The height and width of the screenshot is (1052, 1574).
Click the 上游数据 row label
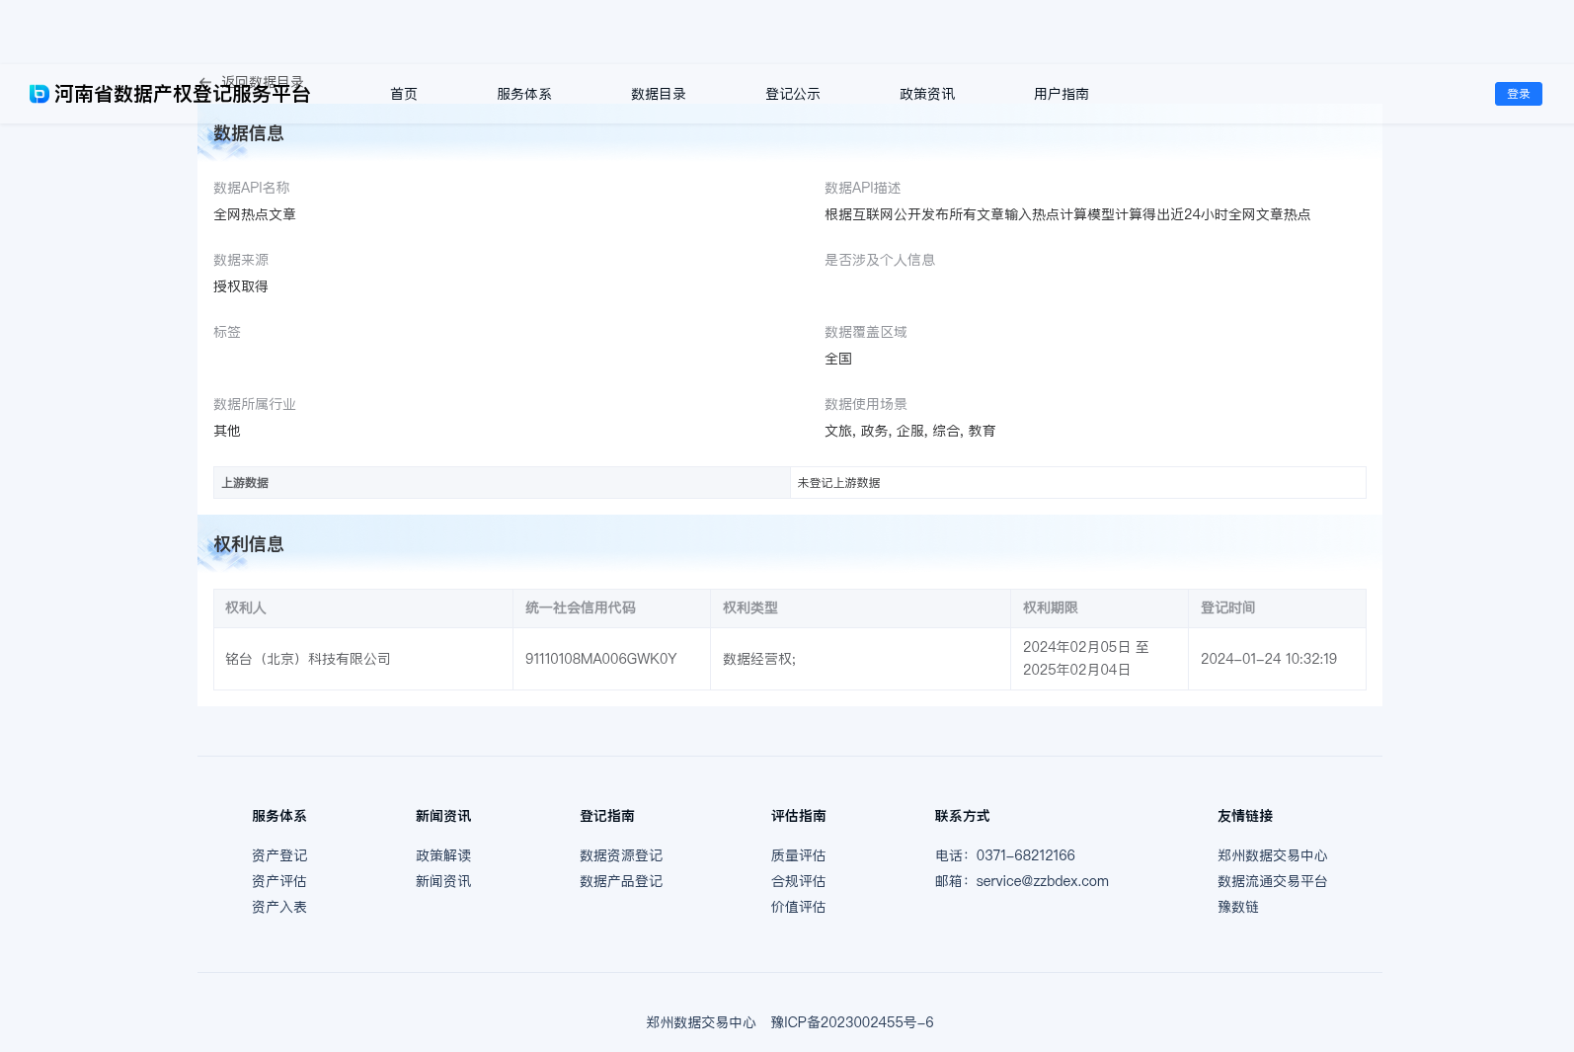(x=502, y=483)
